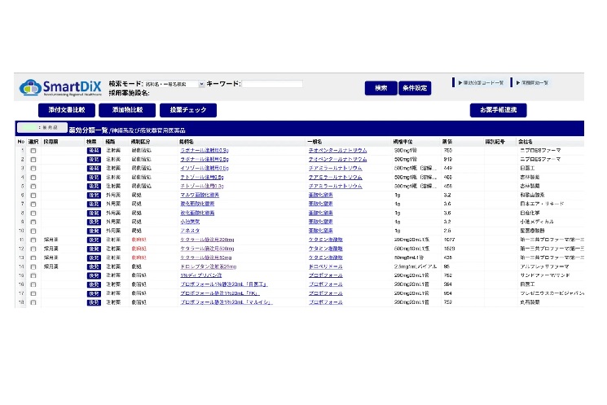Click the blue badge in row 14's 検索 column
607x405 pixels.
pos(94,266)
